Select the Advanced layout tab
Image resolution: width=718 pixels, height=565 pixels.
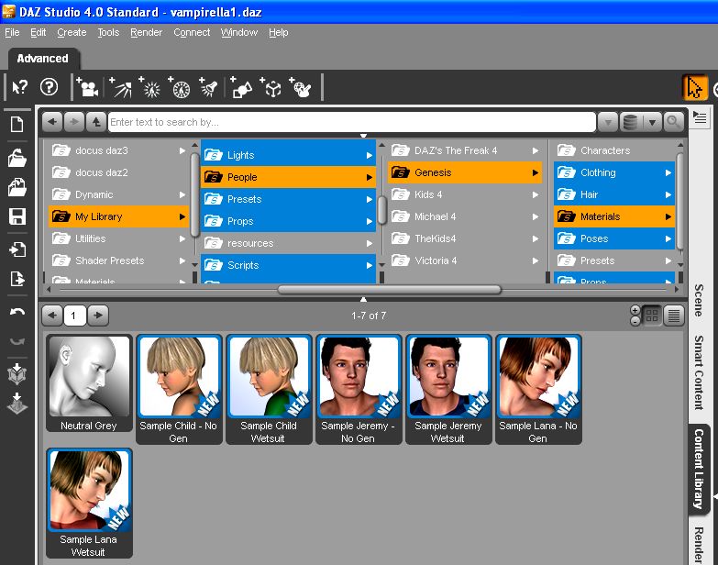click(42, 59)
